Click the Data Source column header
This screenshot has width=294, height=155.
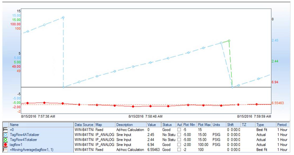(84, 125)
